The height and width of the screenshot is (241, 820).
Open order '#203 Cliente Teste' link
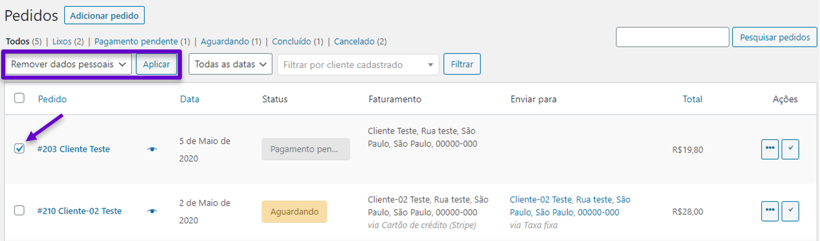click(74, 149)
